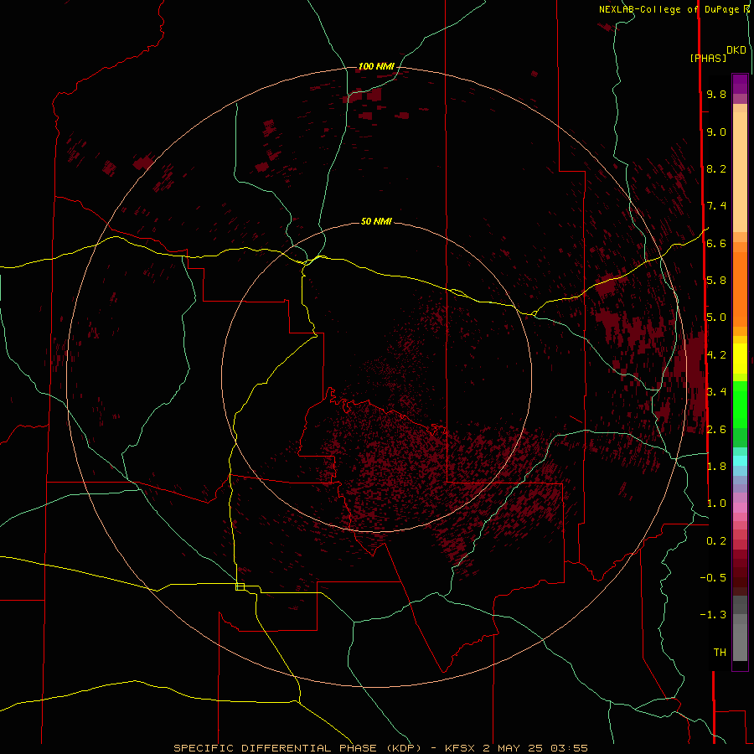The image size is (754, 754).
Task: Click the yellow band of the color scale
Action: (x=740, y=359)
